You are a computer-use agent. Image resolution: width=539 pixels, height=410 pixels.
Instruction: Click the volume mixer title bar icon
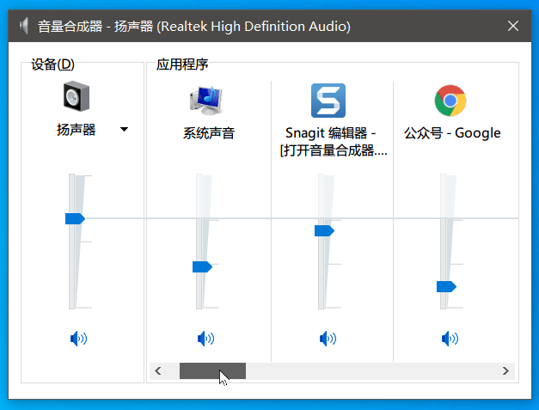coord(24,27)
